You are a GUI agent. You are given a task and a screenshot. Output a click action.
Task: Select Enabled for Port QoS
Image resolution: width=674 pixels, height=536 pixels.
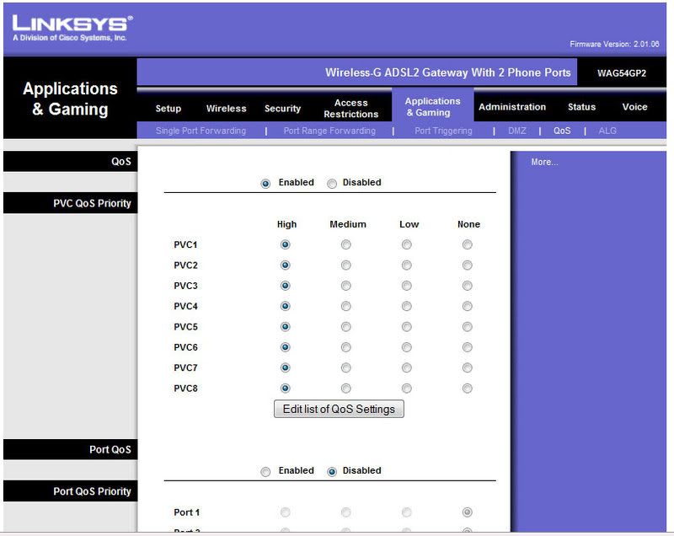[x=265, y=472]
